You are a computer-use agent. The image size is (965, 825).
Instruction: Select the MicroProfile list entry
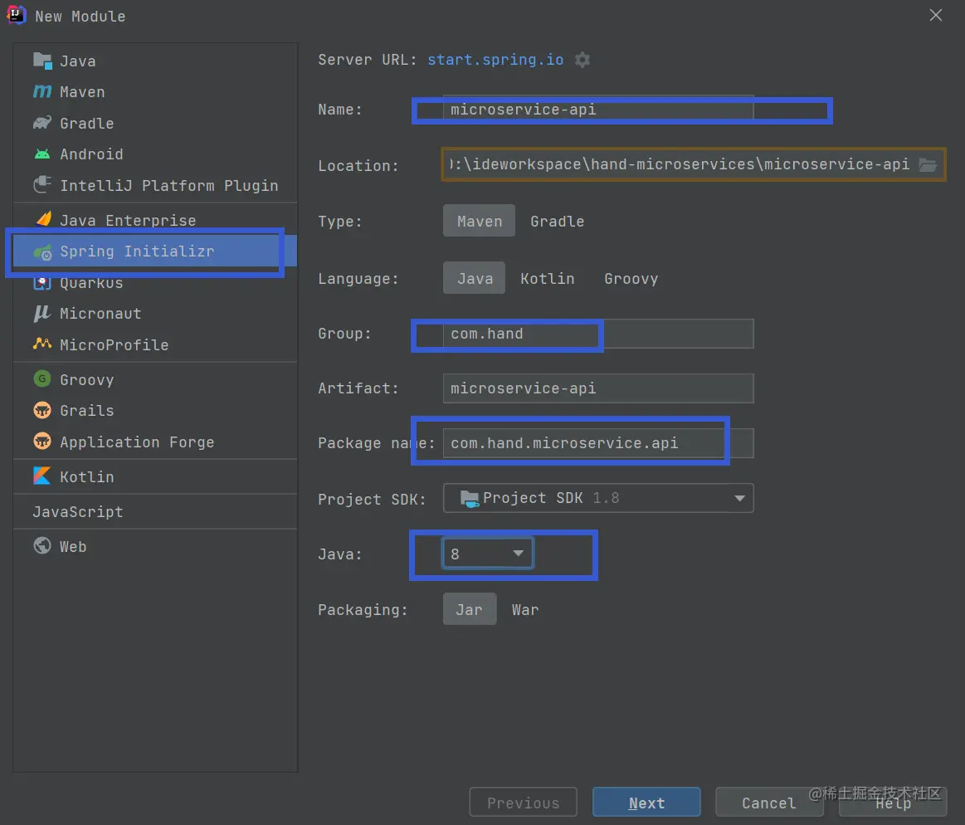point(155,344)
